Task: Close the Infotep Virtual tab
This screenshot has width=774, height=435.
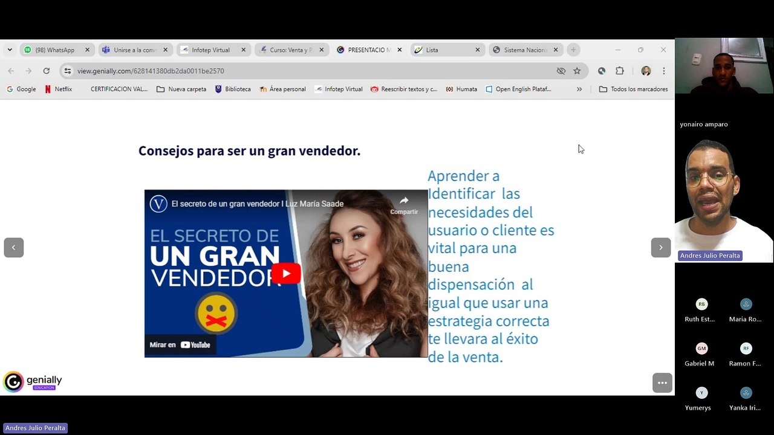Action: tap(243, 50)
